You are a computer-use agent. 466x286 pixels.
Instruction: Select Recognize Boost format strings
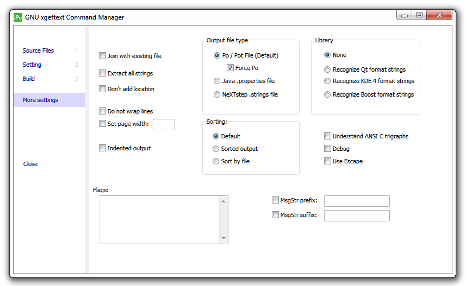tap(327, 94)
